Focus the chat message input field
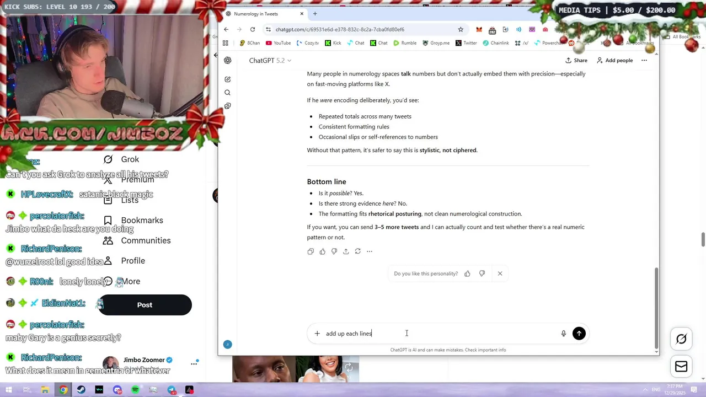The image size is (706, 397). [441, 334]
